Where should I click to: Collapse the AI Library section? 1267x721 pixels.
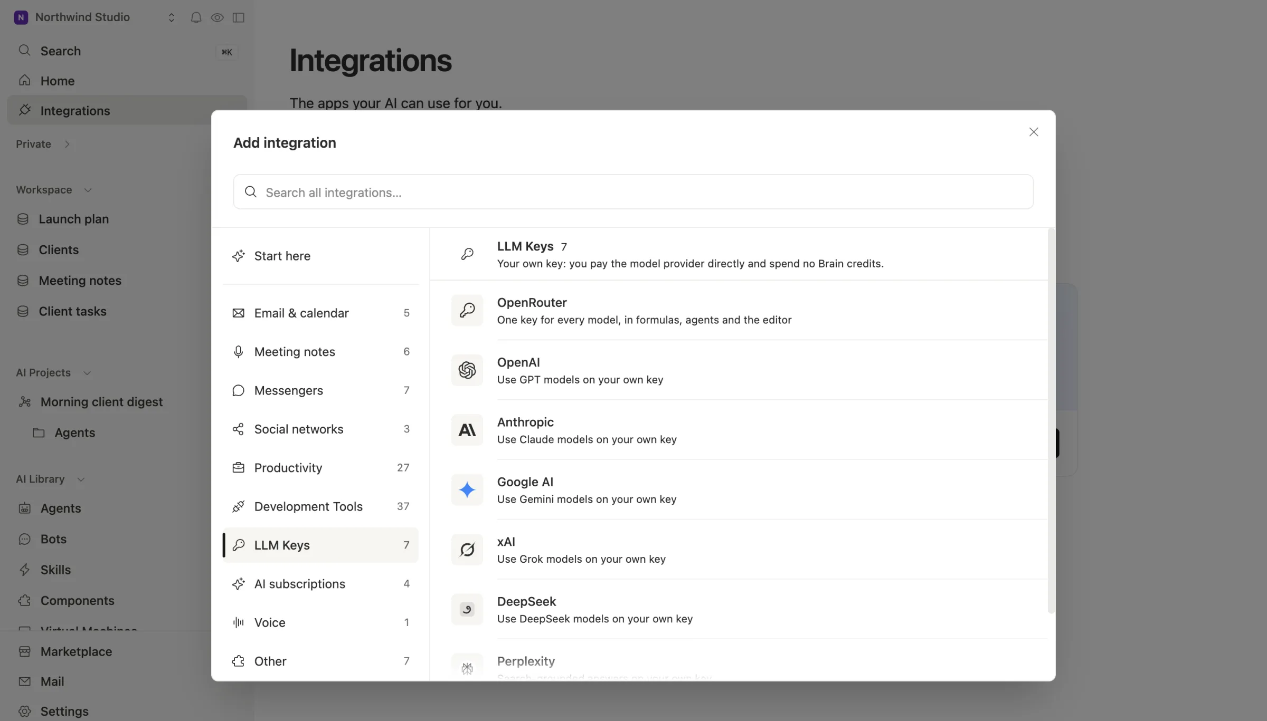tap(81, 479)
